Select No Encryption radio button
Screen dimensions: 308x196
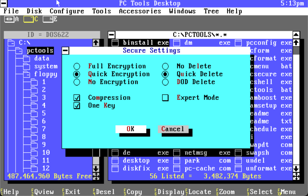click(77, 82)
